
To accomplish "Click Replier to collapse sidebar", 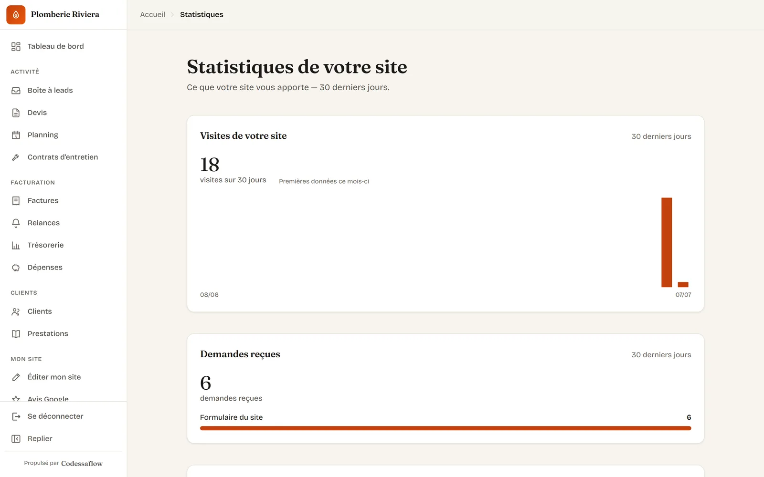I will point(64,438).
